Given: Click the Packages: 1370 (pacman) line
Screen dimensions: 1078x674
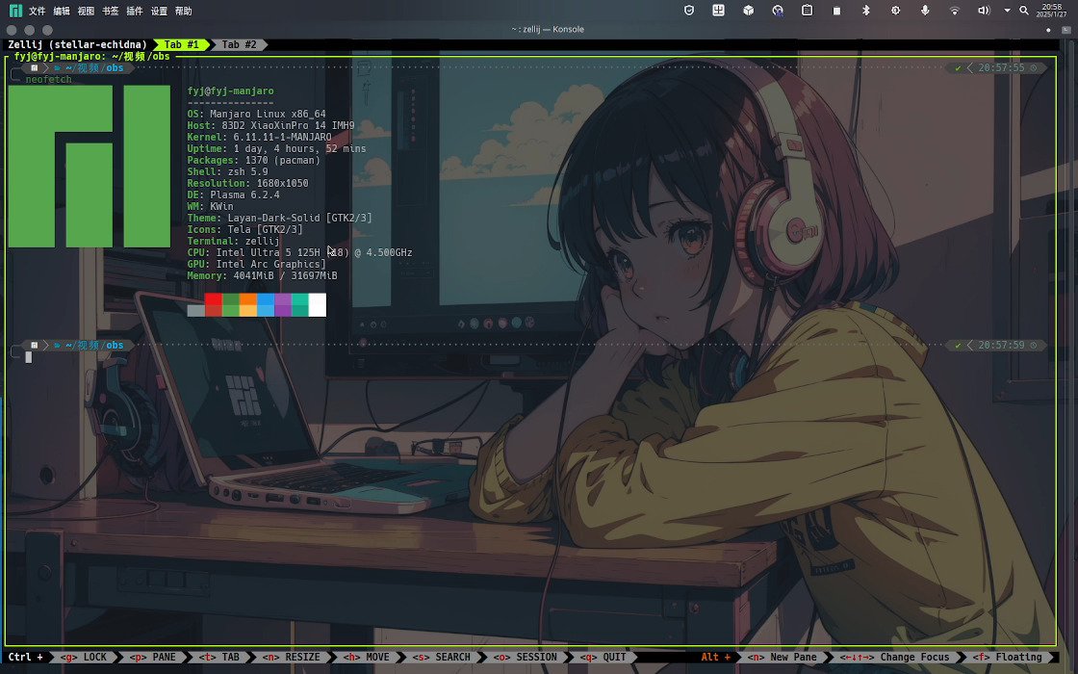Looking at the screenshot, I should [254, 160].
